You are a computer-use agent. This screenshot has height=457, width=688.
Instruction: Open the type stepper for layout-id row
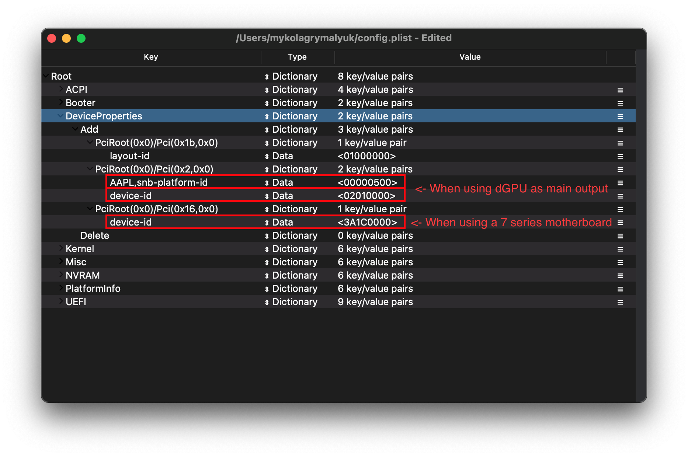pyautogui.click(x=267, y=156)
